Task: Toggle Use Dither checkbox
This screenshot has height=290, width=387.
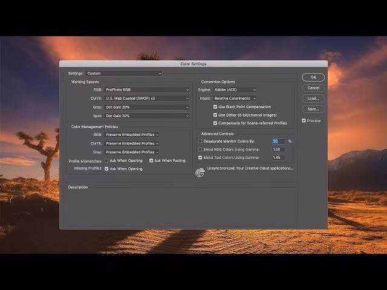Action: tap(215, 115)
